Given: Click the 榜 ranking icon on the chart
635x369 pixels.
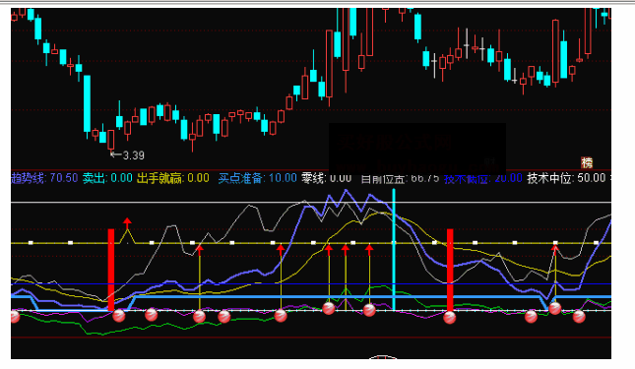Looking at the screenshot, I should click(587, 162).
